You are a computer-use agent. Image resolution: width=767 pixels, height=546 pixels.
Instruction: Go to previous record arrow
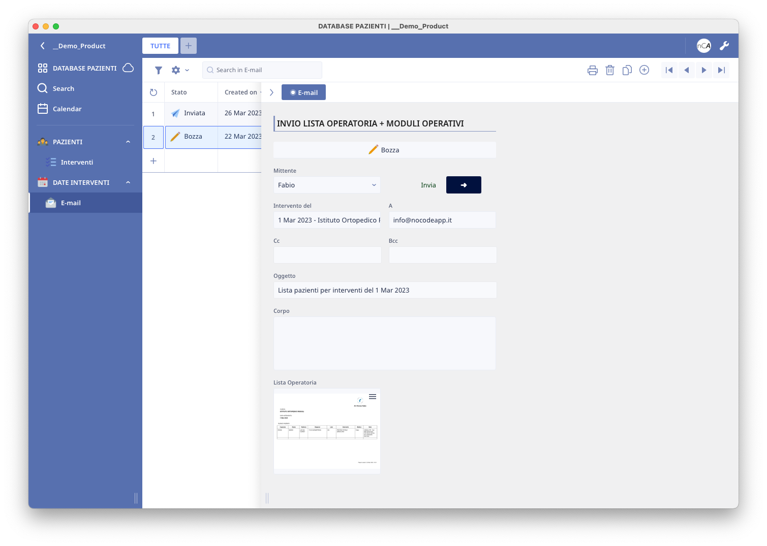pos(687,70)
